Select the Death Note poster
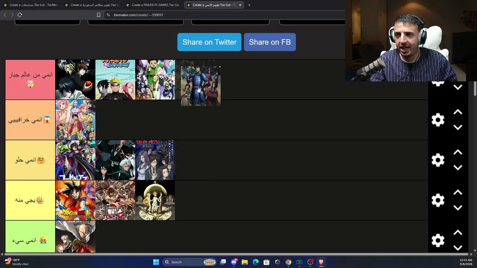This screenshot has width=477, height=268. click(x=75, y=80)
